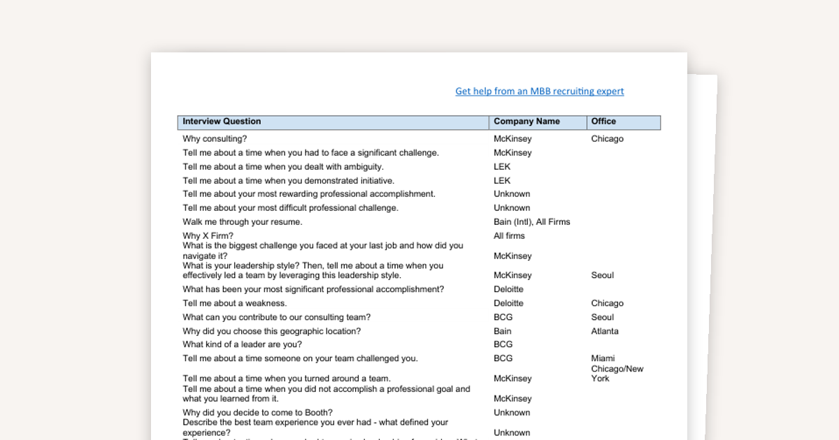Image resolution: width=839 pixels, height=440 pixels.
Task: Select the 'choose this geographic location' question
Action: pos(272,331)
